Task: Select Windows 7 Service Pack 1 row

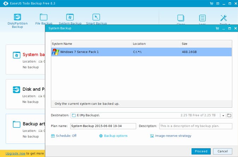Action: coord(141,52)
